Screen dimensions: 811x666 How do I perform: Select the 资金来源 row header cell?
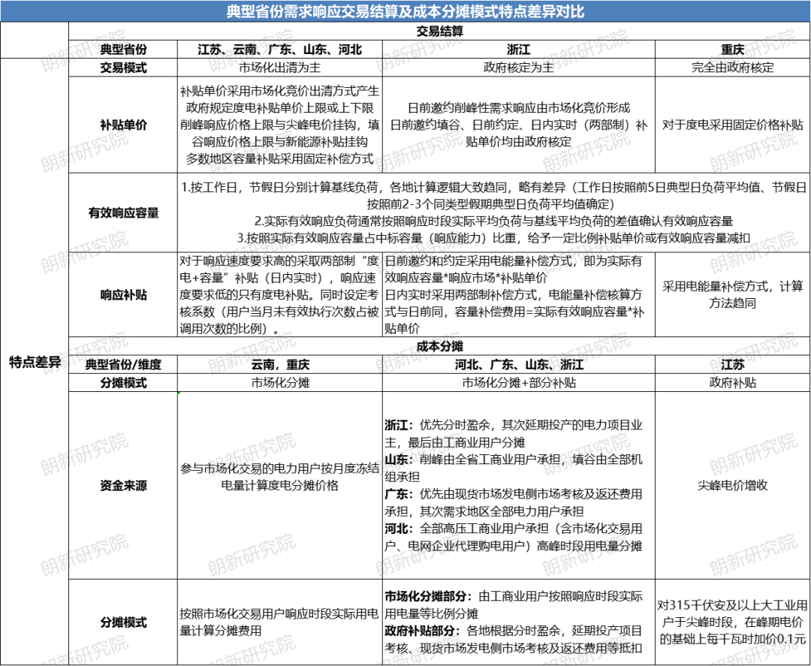click(x=123, y=486)
